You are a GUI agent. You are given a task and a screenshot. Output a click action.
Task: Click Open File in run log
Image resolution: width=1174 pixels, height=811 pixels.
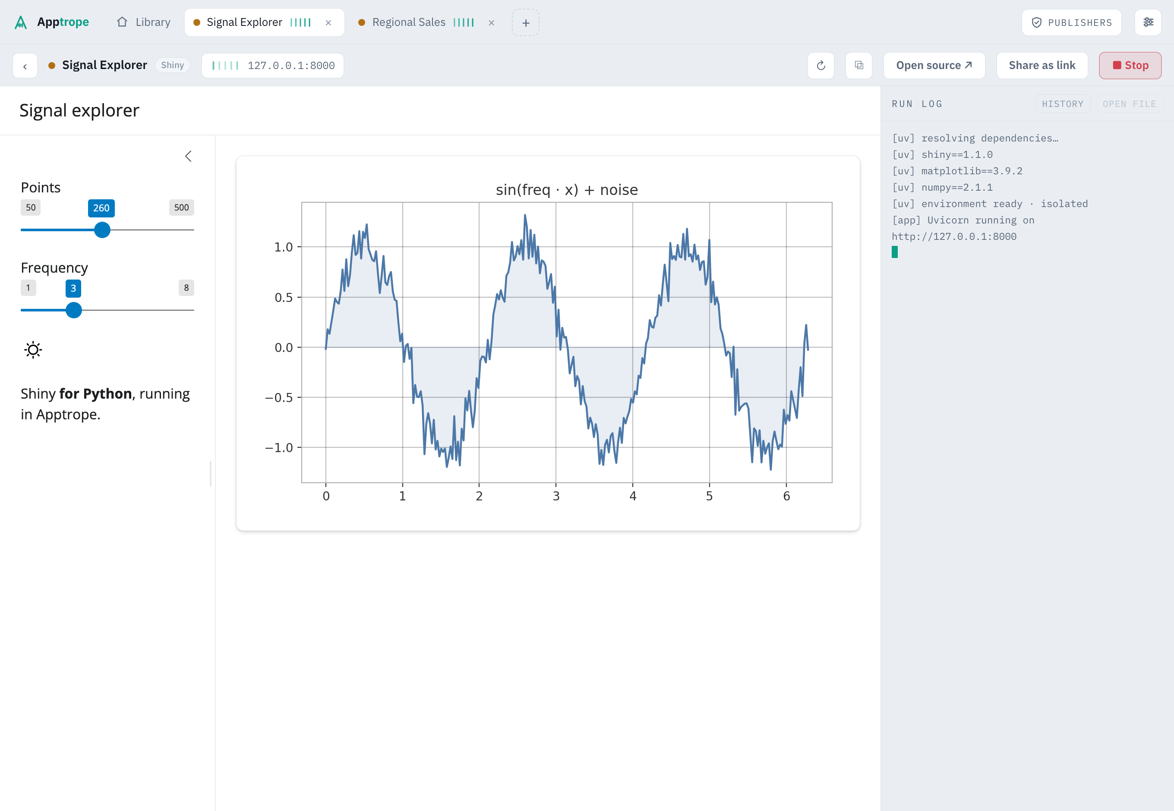(x=1129, y=104)
